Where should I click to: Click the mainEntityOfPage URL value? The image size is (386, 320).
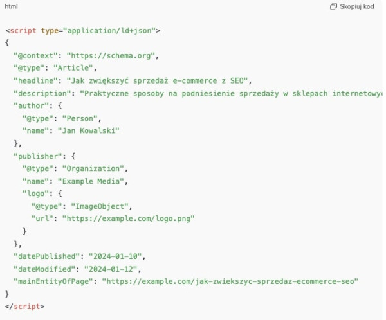230,281
